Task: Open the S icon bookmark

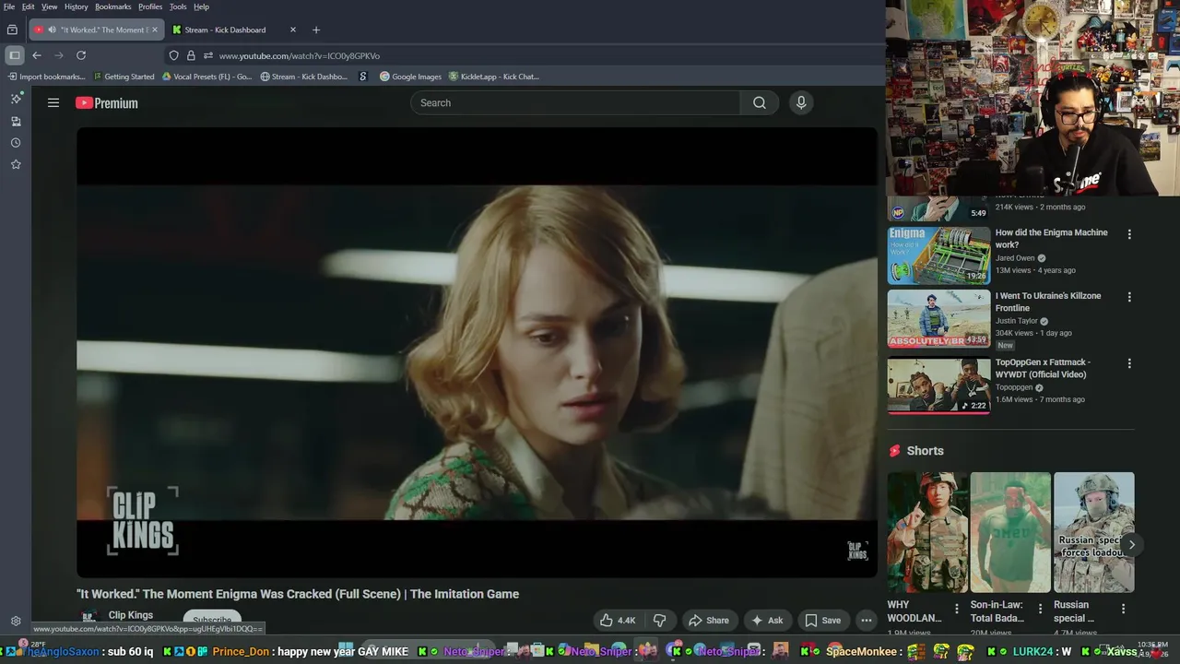Action: [363, 77]
